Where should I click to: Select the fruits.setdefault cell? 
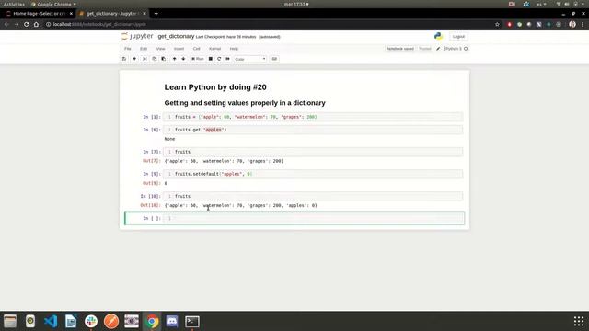313,174
